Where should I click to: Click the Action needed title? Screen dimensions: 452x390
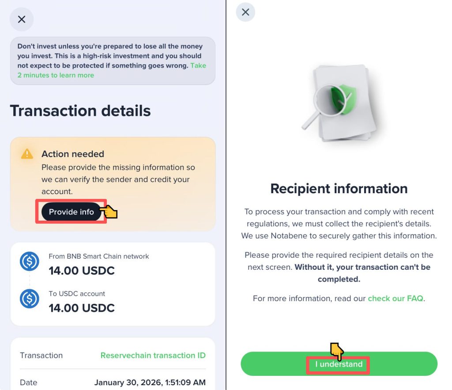point(73,154)
